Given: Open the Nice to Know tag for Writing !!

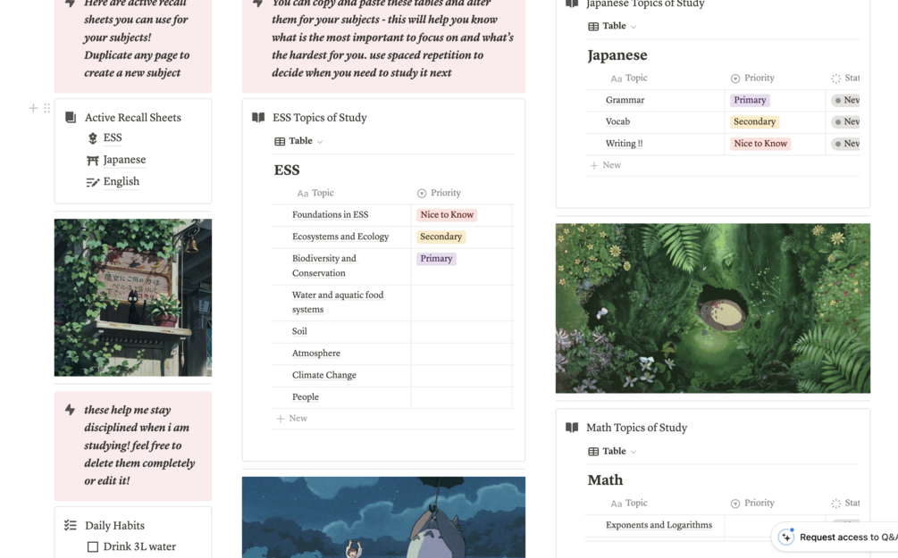Looking at the screenshot, I should tap(760, 144).
